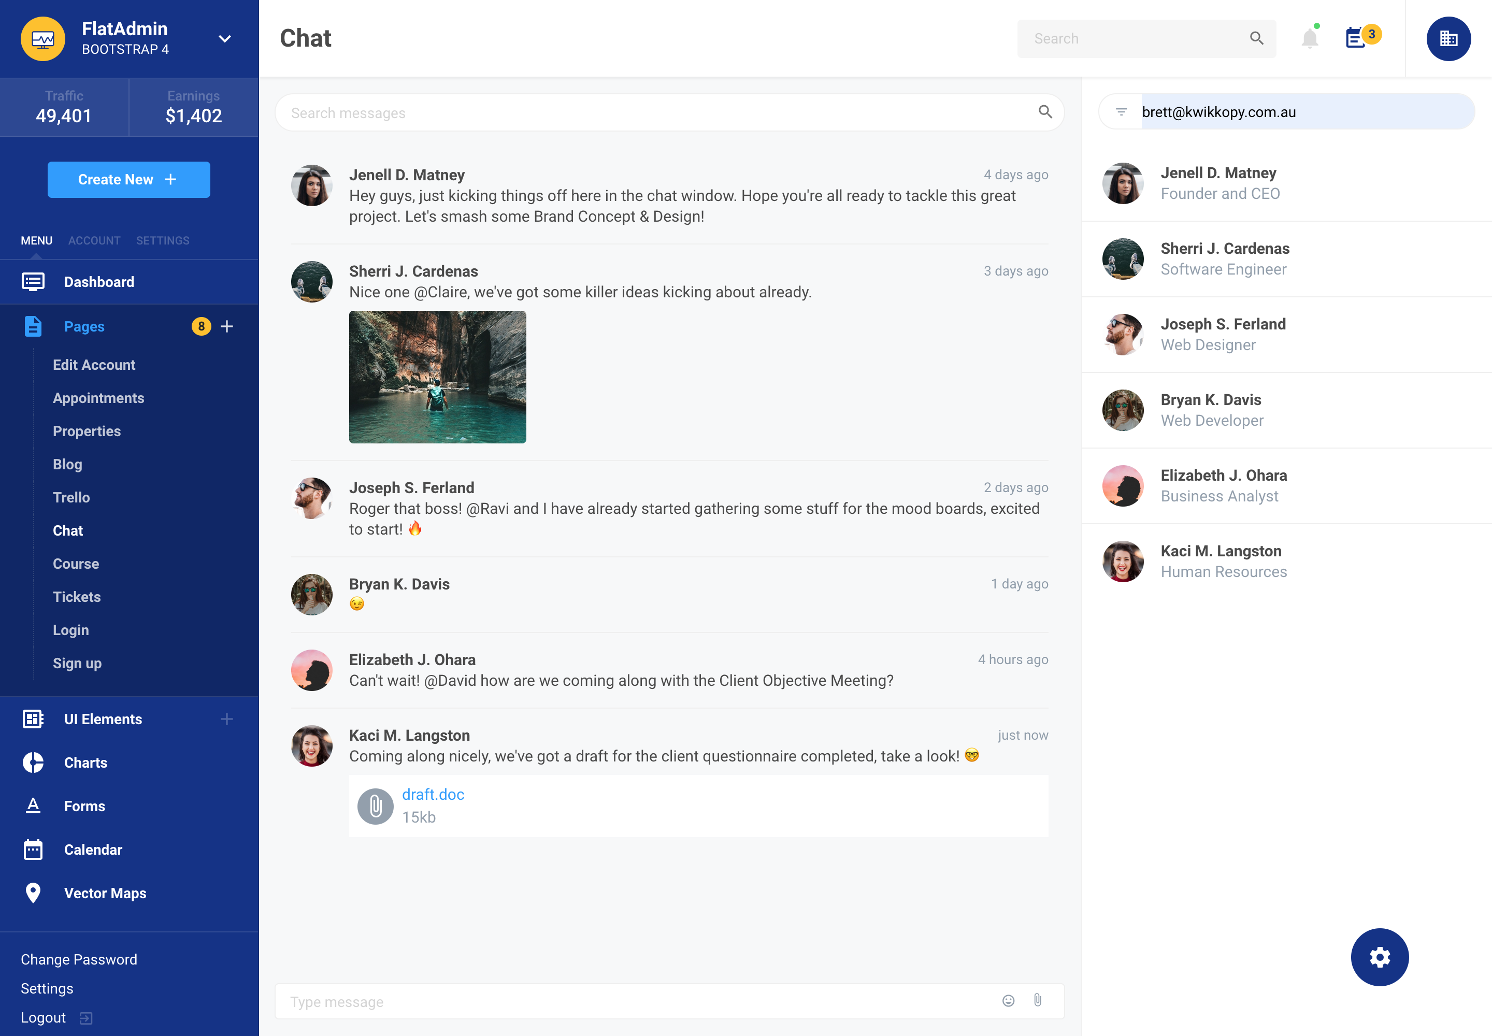Click the UI Elements grid icon
The width and height of the screenshot is (1492, 1036).
click(x=33, y=719)
